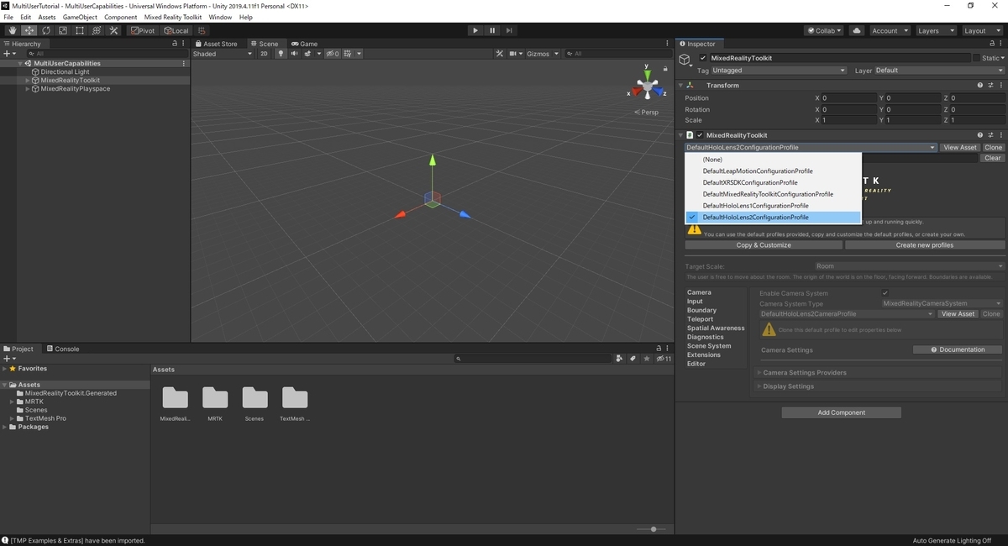Screen dimensions: 1008x546
Task: Open the Asset Store tab
Action: (x=216, y=44)
